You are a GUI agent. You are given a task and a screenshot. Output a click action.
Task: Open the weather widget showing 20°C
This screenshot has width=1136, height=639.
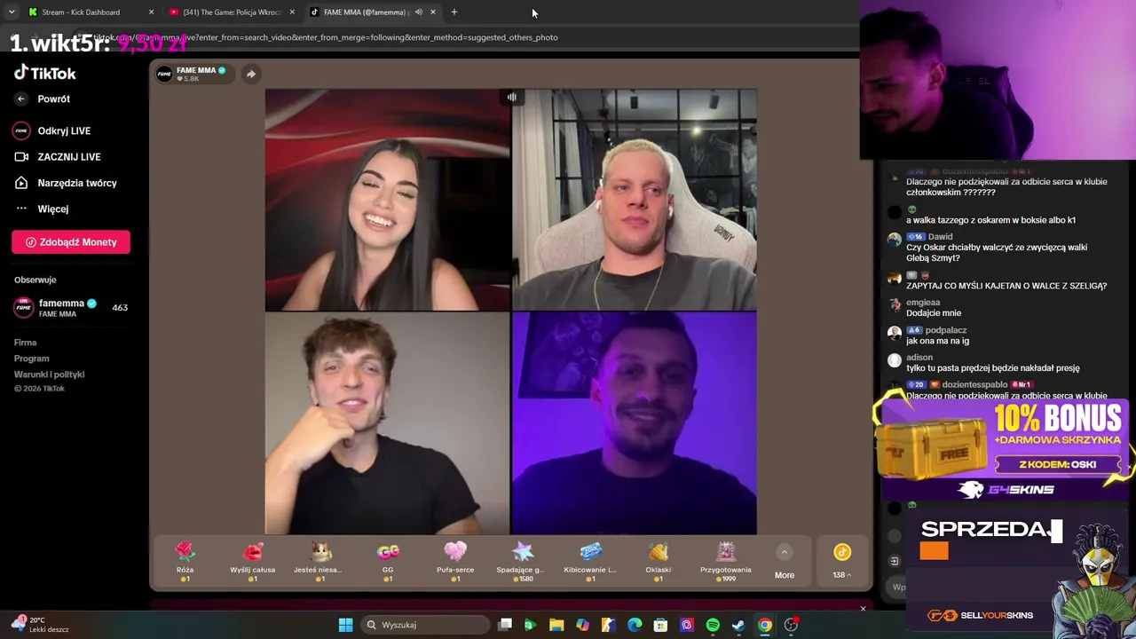pyautogui.click(x=42, y=625)
